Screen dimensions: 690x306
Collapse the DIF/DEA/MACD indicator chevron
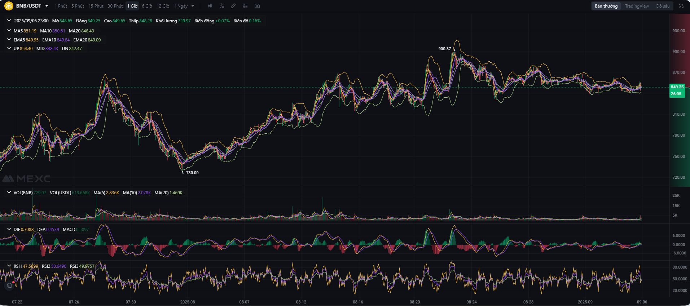pos(9,229)
